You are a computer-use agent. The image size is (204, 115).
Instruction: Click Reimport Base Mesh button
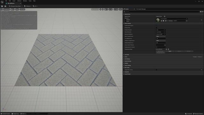click(15, 6)
